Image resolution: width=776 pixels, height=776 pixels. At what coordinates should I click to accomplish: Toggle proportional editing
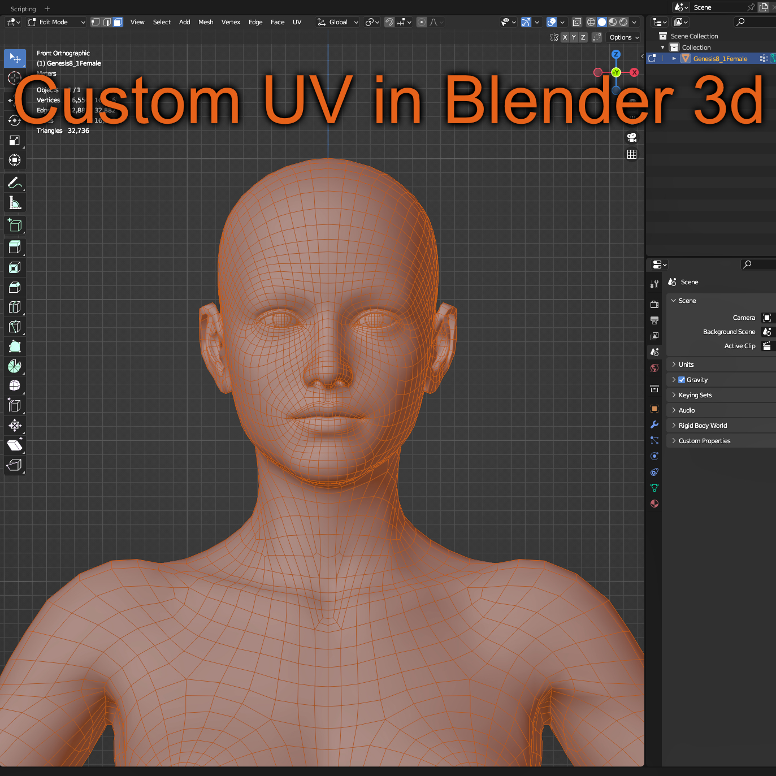[422, 22]
